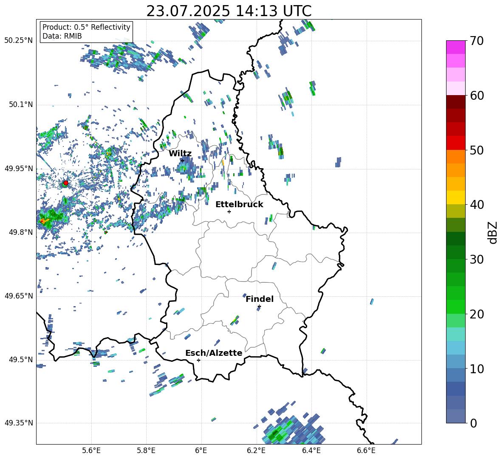
Task: Click the 49.8°N latitude label
Action: pos(20,232)
